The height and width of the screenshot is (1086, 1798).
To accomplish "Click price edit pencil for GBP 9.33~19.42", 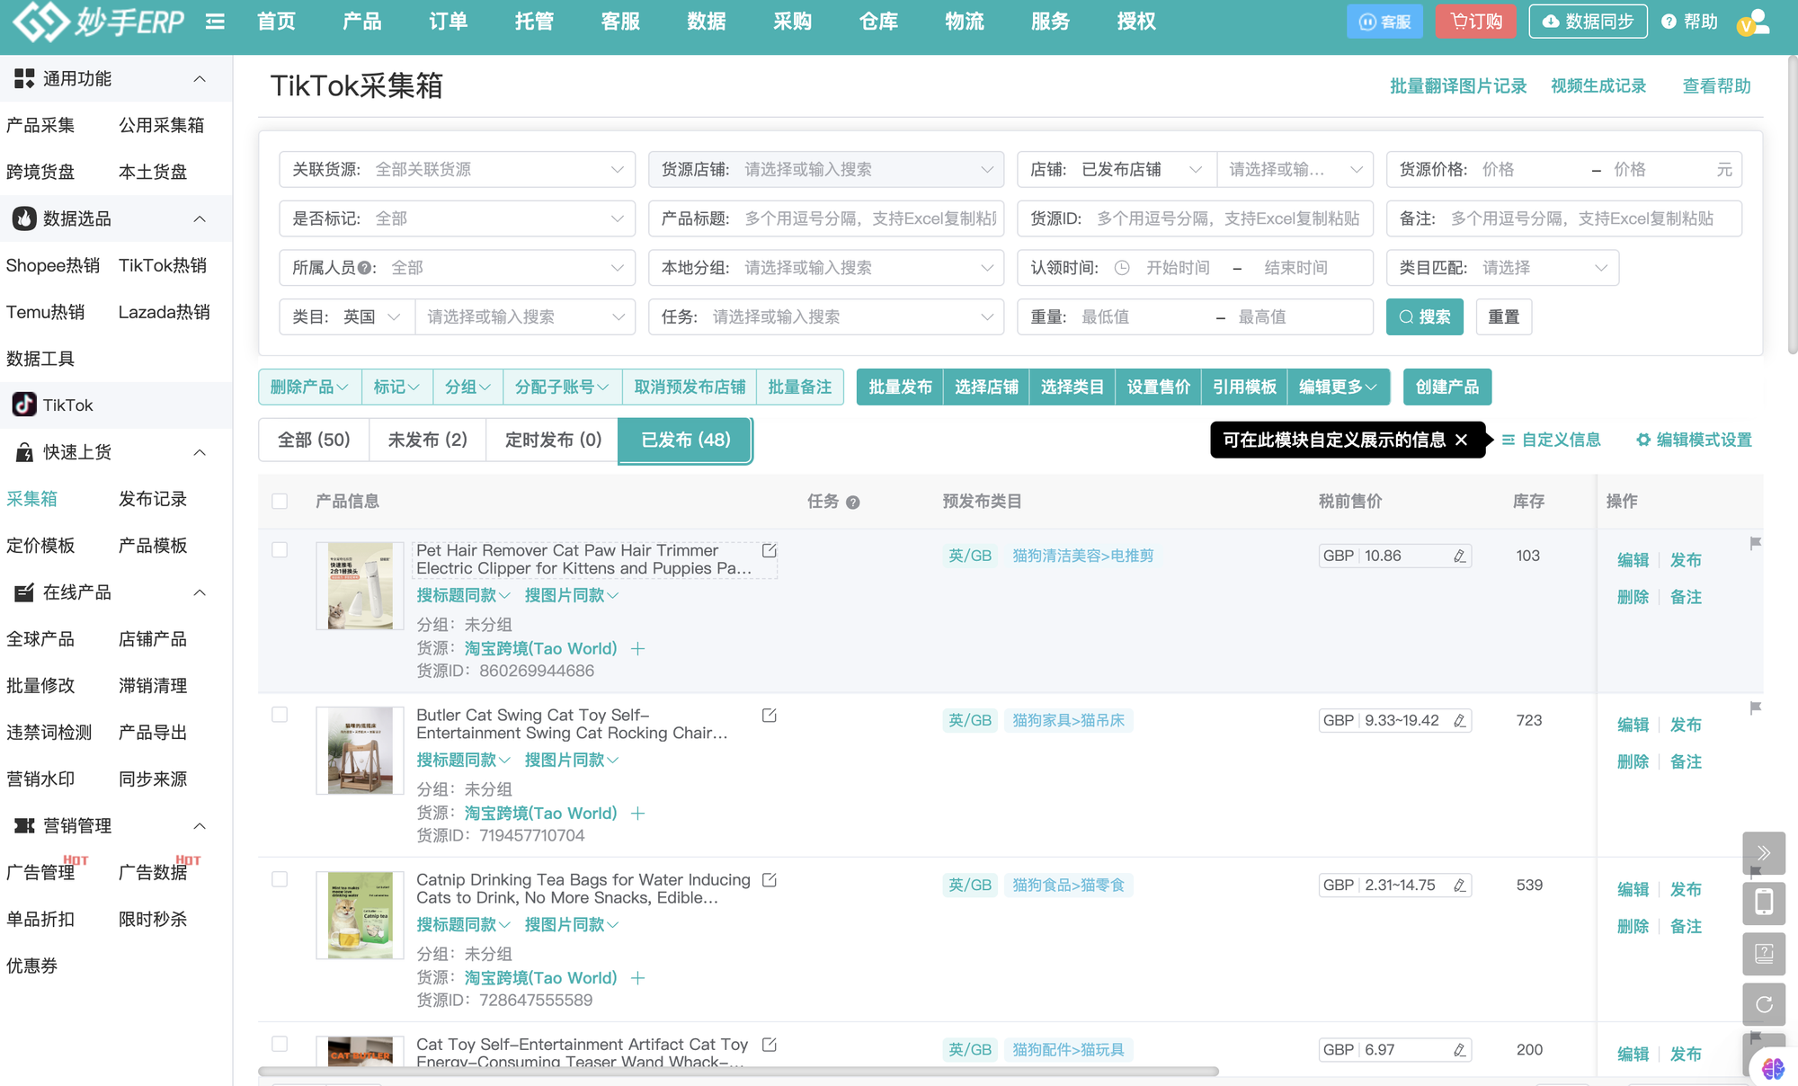I will coord(1459,720).
